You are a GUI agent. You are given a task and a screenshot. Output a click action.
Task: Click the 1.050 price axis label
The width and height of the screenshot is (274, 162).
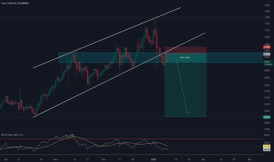point(267,37)
